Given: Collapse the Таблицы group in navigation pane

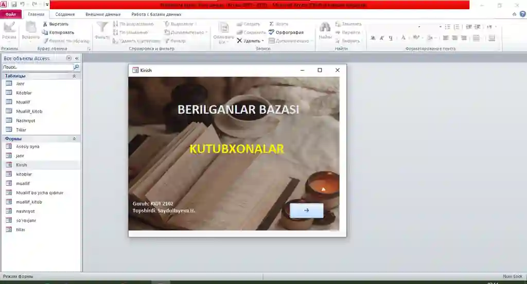Looking at the screenshot, I should coord(74,76).
